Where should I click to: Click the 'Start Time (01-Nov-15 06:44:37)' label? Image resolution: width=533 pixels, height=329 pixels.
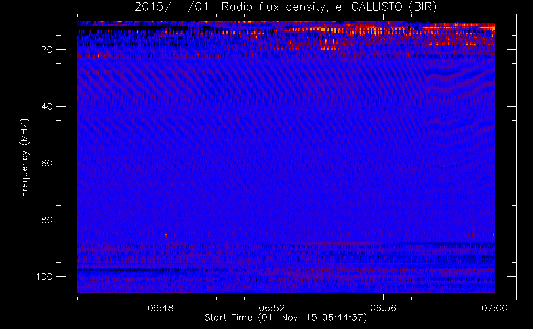click(x=286, y=318)
